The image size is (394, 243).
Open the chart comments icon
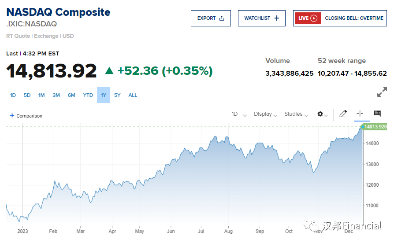[377, 114]
